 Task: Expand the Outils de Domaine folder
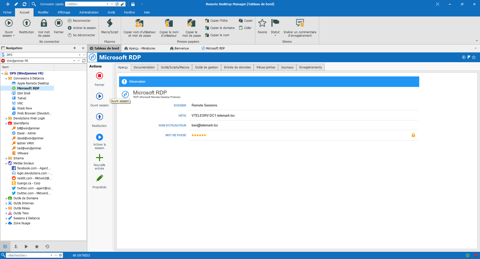6,198
